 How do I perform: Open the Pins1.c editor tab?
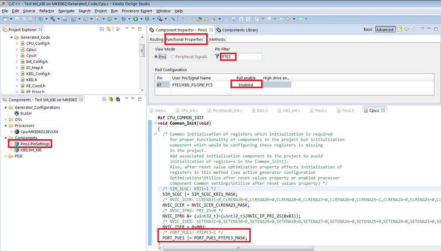318,110
